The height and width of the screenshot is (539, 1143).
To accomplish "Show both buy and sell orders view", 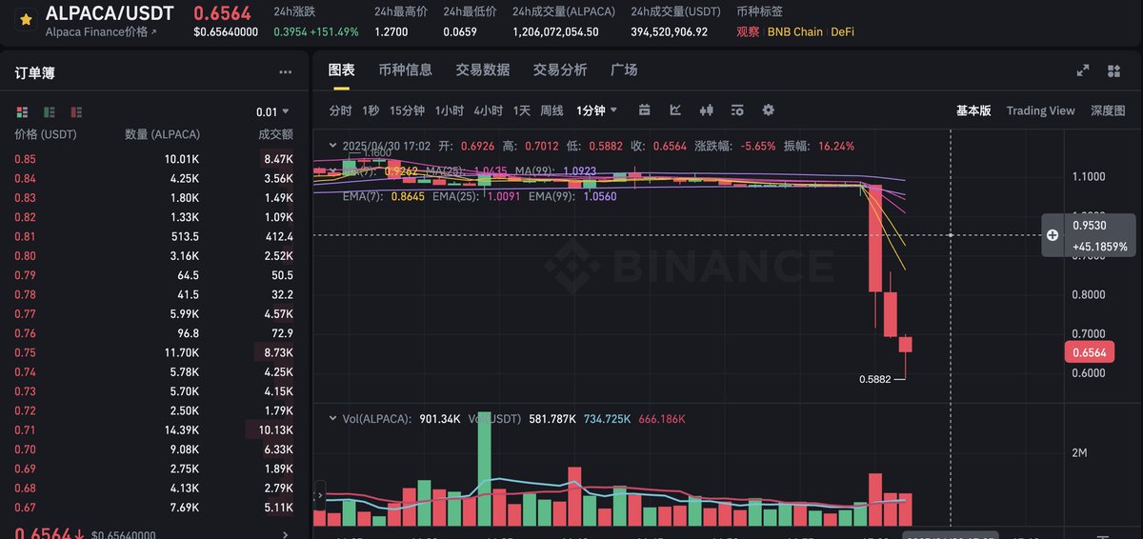I will tap(23, 111).
